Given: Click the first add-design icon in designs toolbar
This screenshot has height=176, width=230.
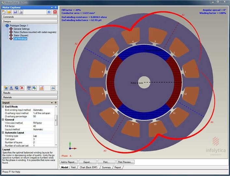Looking at the screenshot, I should pyautogui.click(x=6, y=88).
